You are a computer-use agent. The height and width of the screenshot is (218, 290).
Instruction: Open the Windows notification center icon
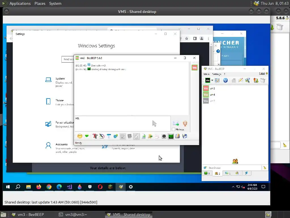263,187
